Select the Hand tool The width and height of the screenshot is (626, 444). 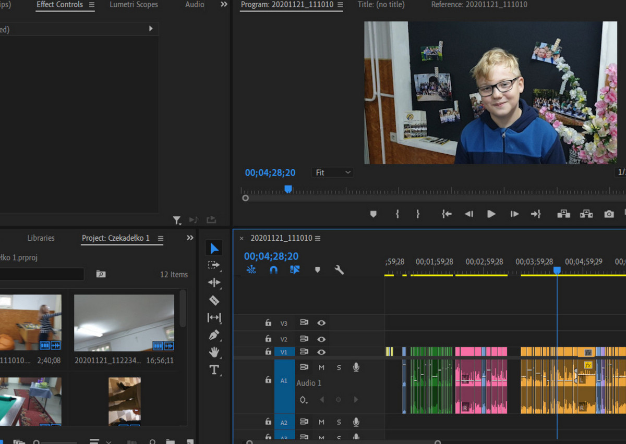pos(214,352)
